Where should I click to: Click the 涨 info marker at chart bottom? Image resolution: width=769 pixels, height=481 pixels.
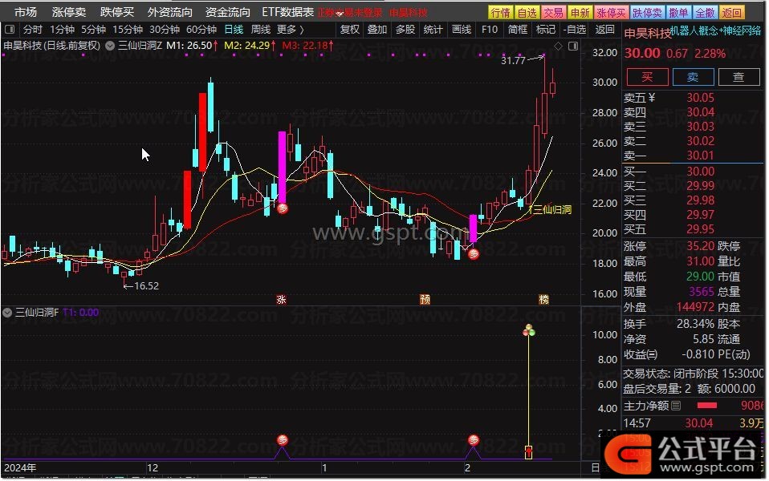pyautogui.click(x=281, y=299)
